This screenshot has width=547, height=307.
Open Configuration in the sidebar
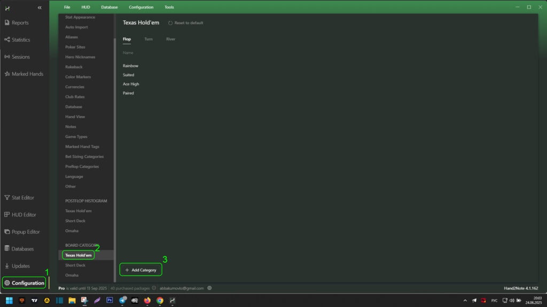(x=24, y=282)
